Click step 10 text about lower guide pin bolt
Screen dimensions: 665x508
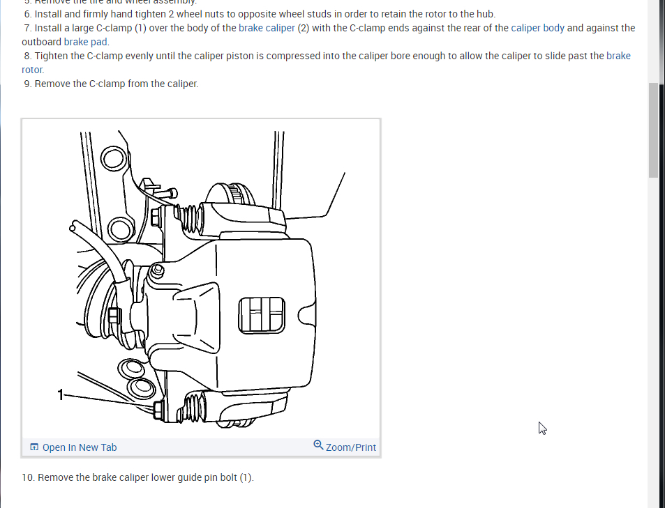click(138, 477)
